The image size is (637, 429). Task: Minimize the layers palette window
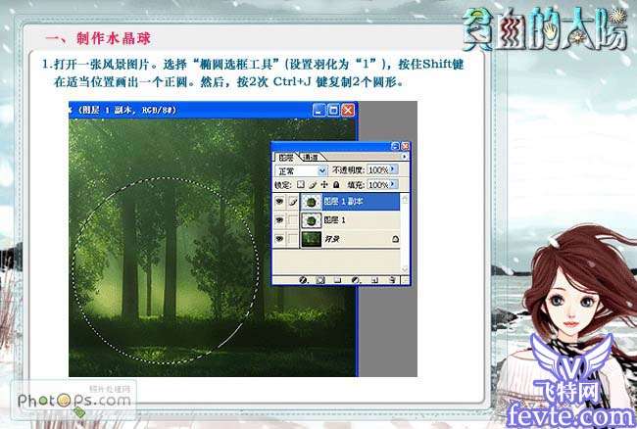pyautogui.click(x=395, y=146)
